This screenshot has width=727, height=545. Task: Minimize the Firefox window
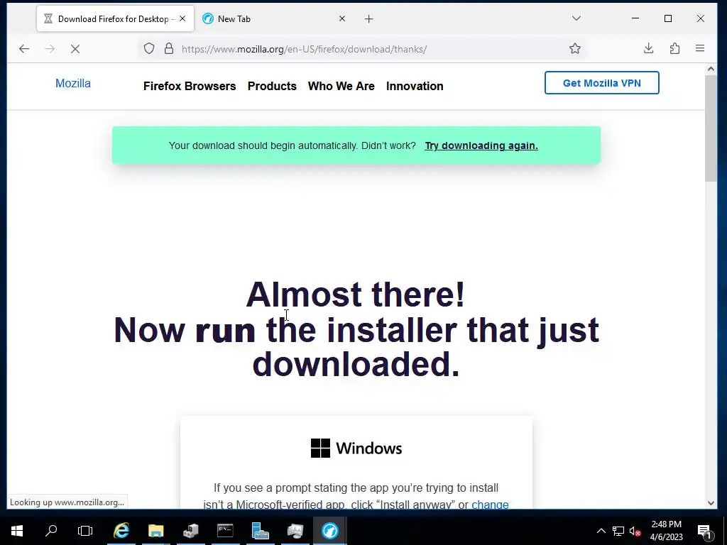[x=635, y=18]
